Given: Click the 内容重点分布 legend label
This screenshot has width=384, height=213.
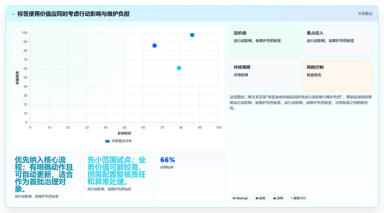Looking at the screenshot, I should click(121, 141).
